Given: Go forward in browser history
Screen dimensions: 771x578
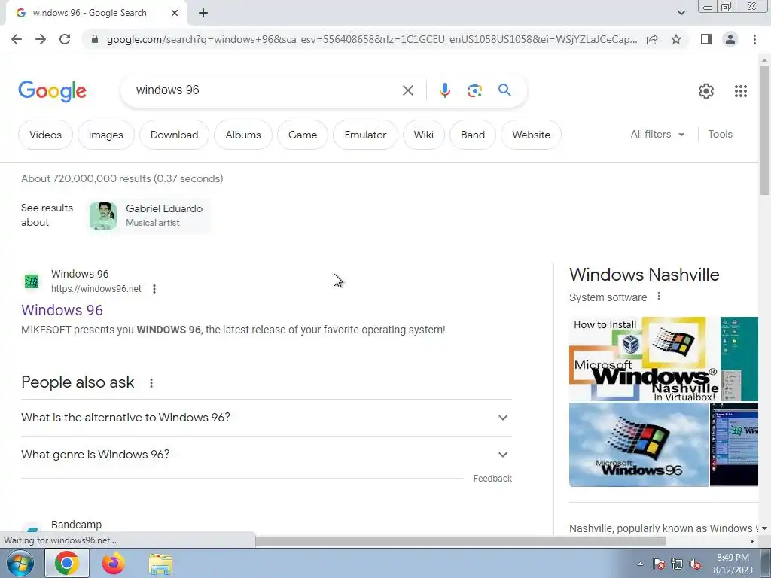Looking at the screenshot, I should 41,39.
